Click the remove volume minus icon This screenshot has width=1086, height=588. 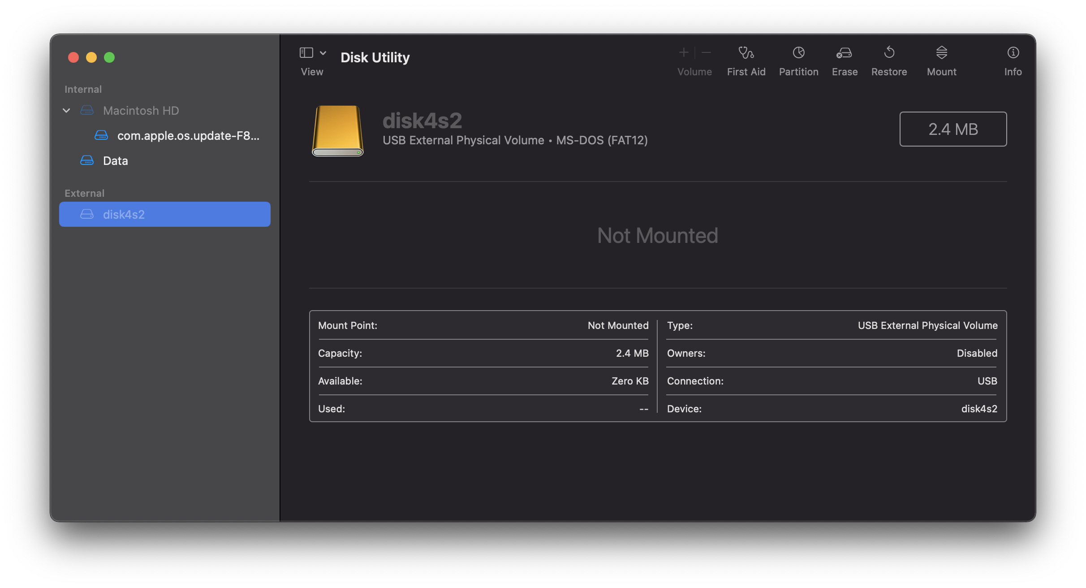click(706, 53)
